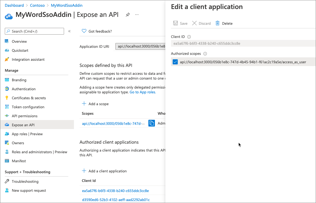Click the disabled Client ID field
This screenshot has height=203, width=316.
point(243,43)
